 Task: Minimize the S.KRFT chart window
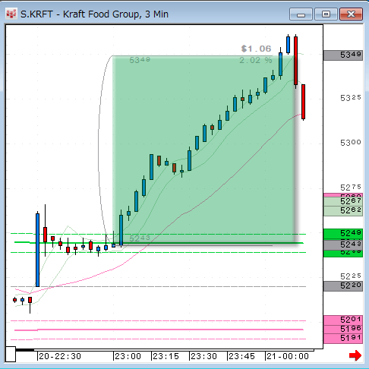click(301, 14)
